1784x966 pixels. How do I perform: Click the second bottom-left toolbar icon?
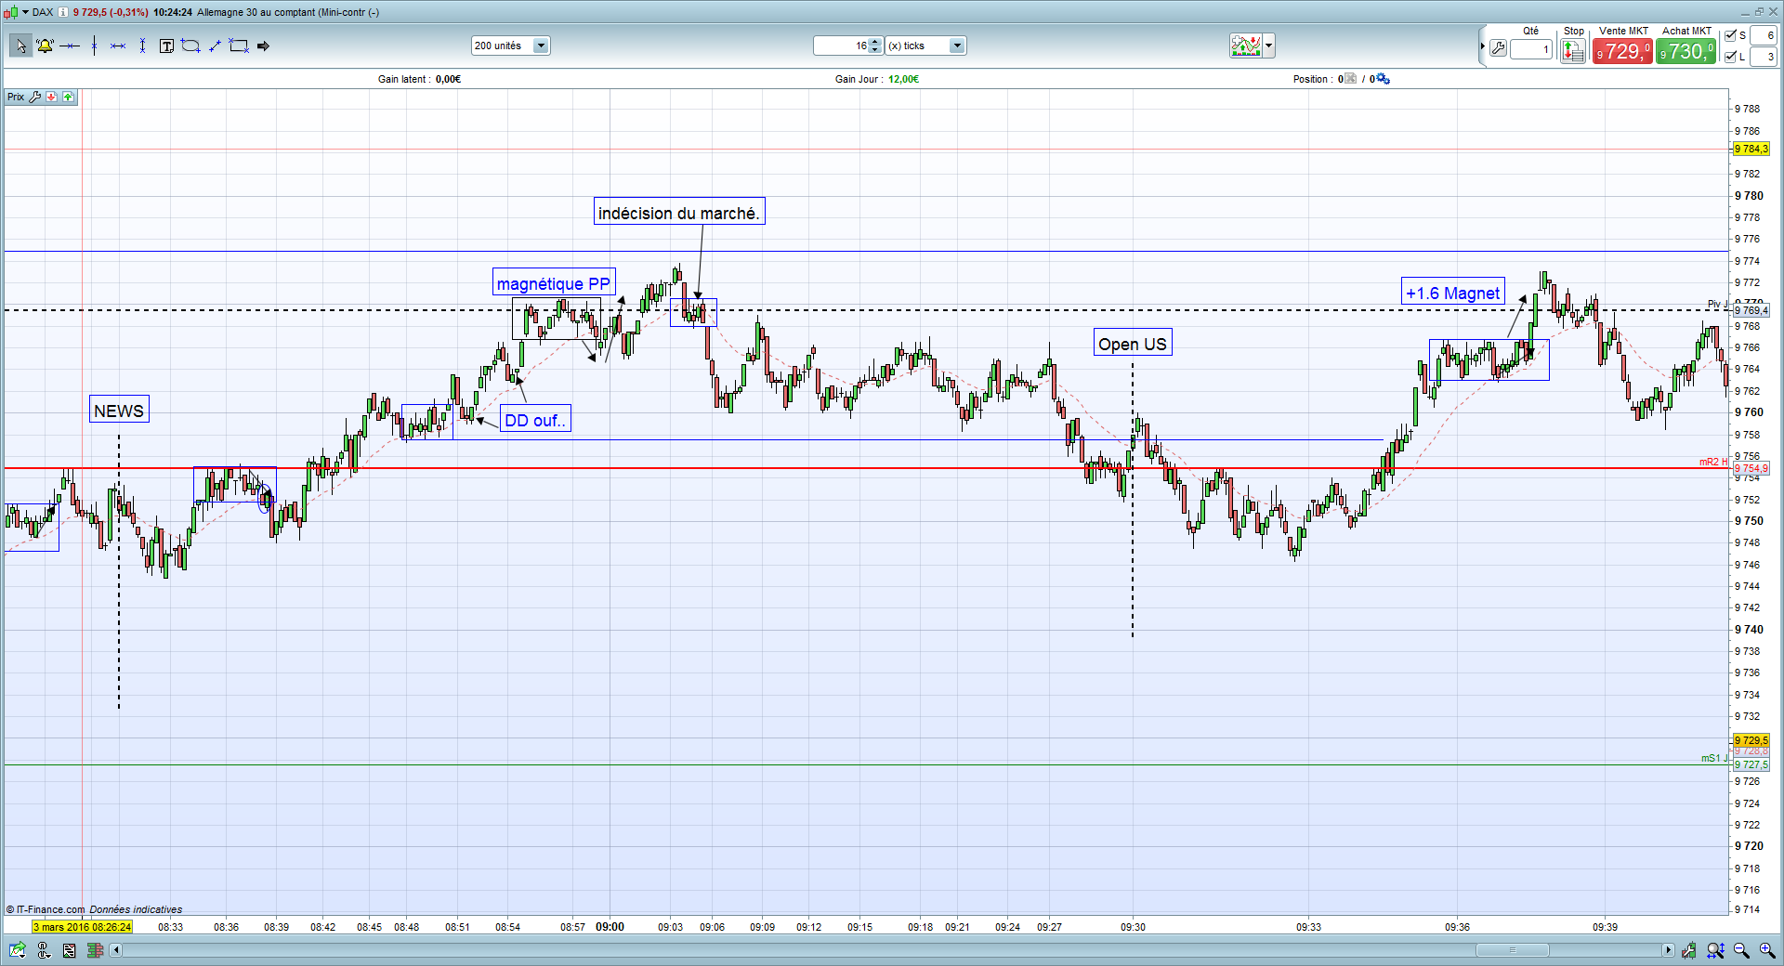point(44,949)
